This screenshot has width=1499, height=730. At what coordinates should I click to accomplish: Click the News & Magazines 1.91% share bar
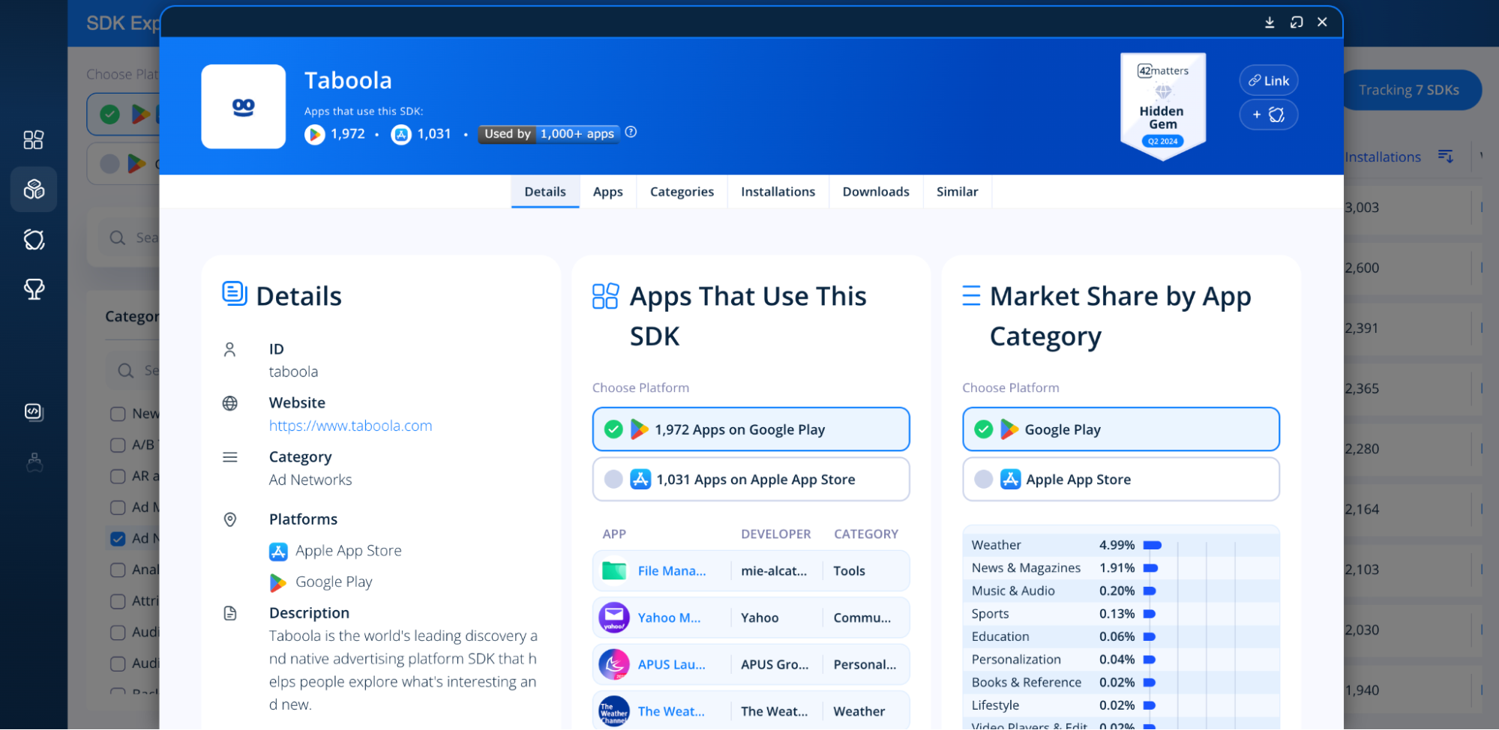(1150, 568)
